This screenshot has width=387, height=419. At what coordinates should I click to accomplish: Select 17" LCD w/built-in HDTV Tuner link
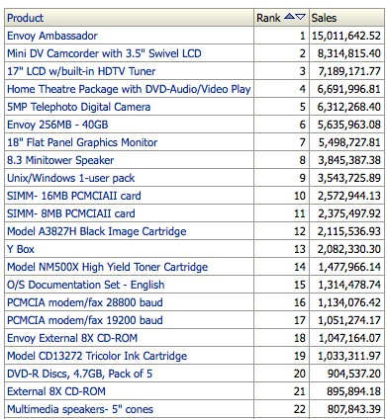[x=81, y=71]
